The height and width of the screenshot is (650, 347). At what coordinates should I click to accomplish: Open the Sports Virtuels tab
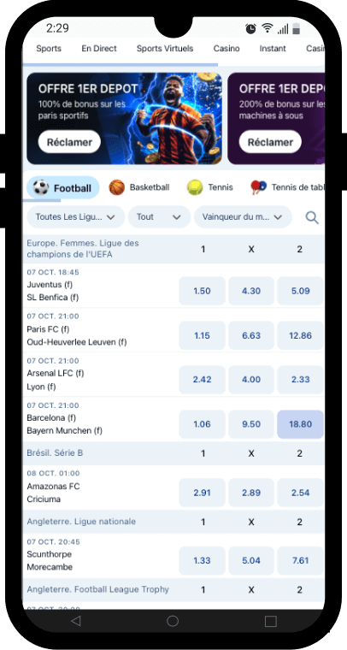[x=165, y=49]
